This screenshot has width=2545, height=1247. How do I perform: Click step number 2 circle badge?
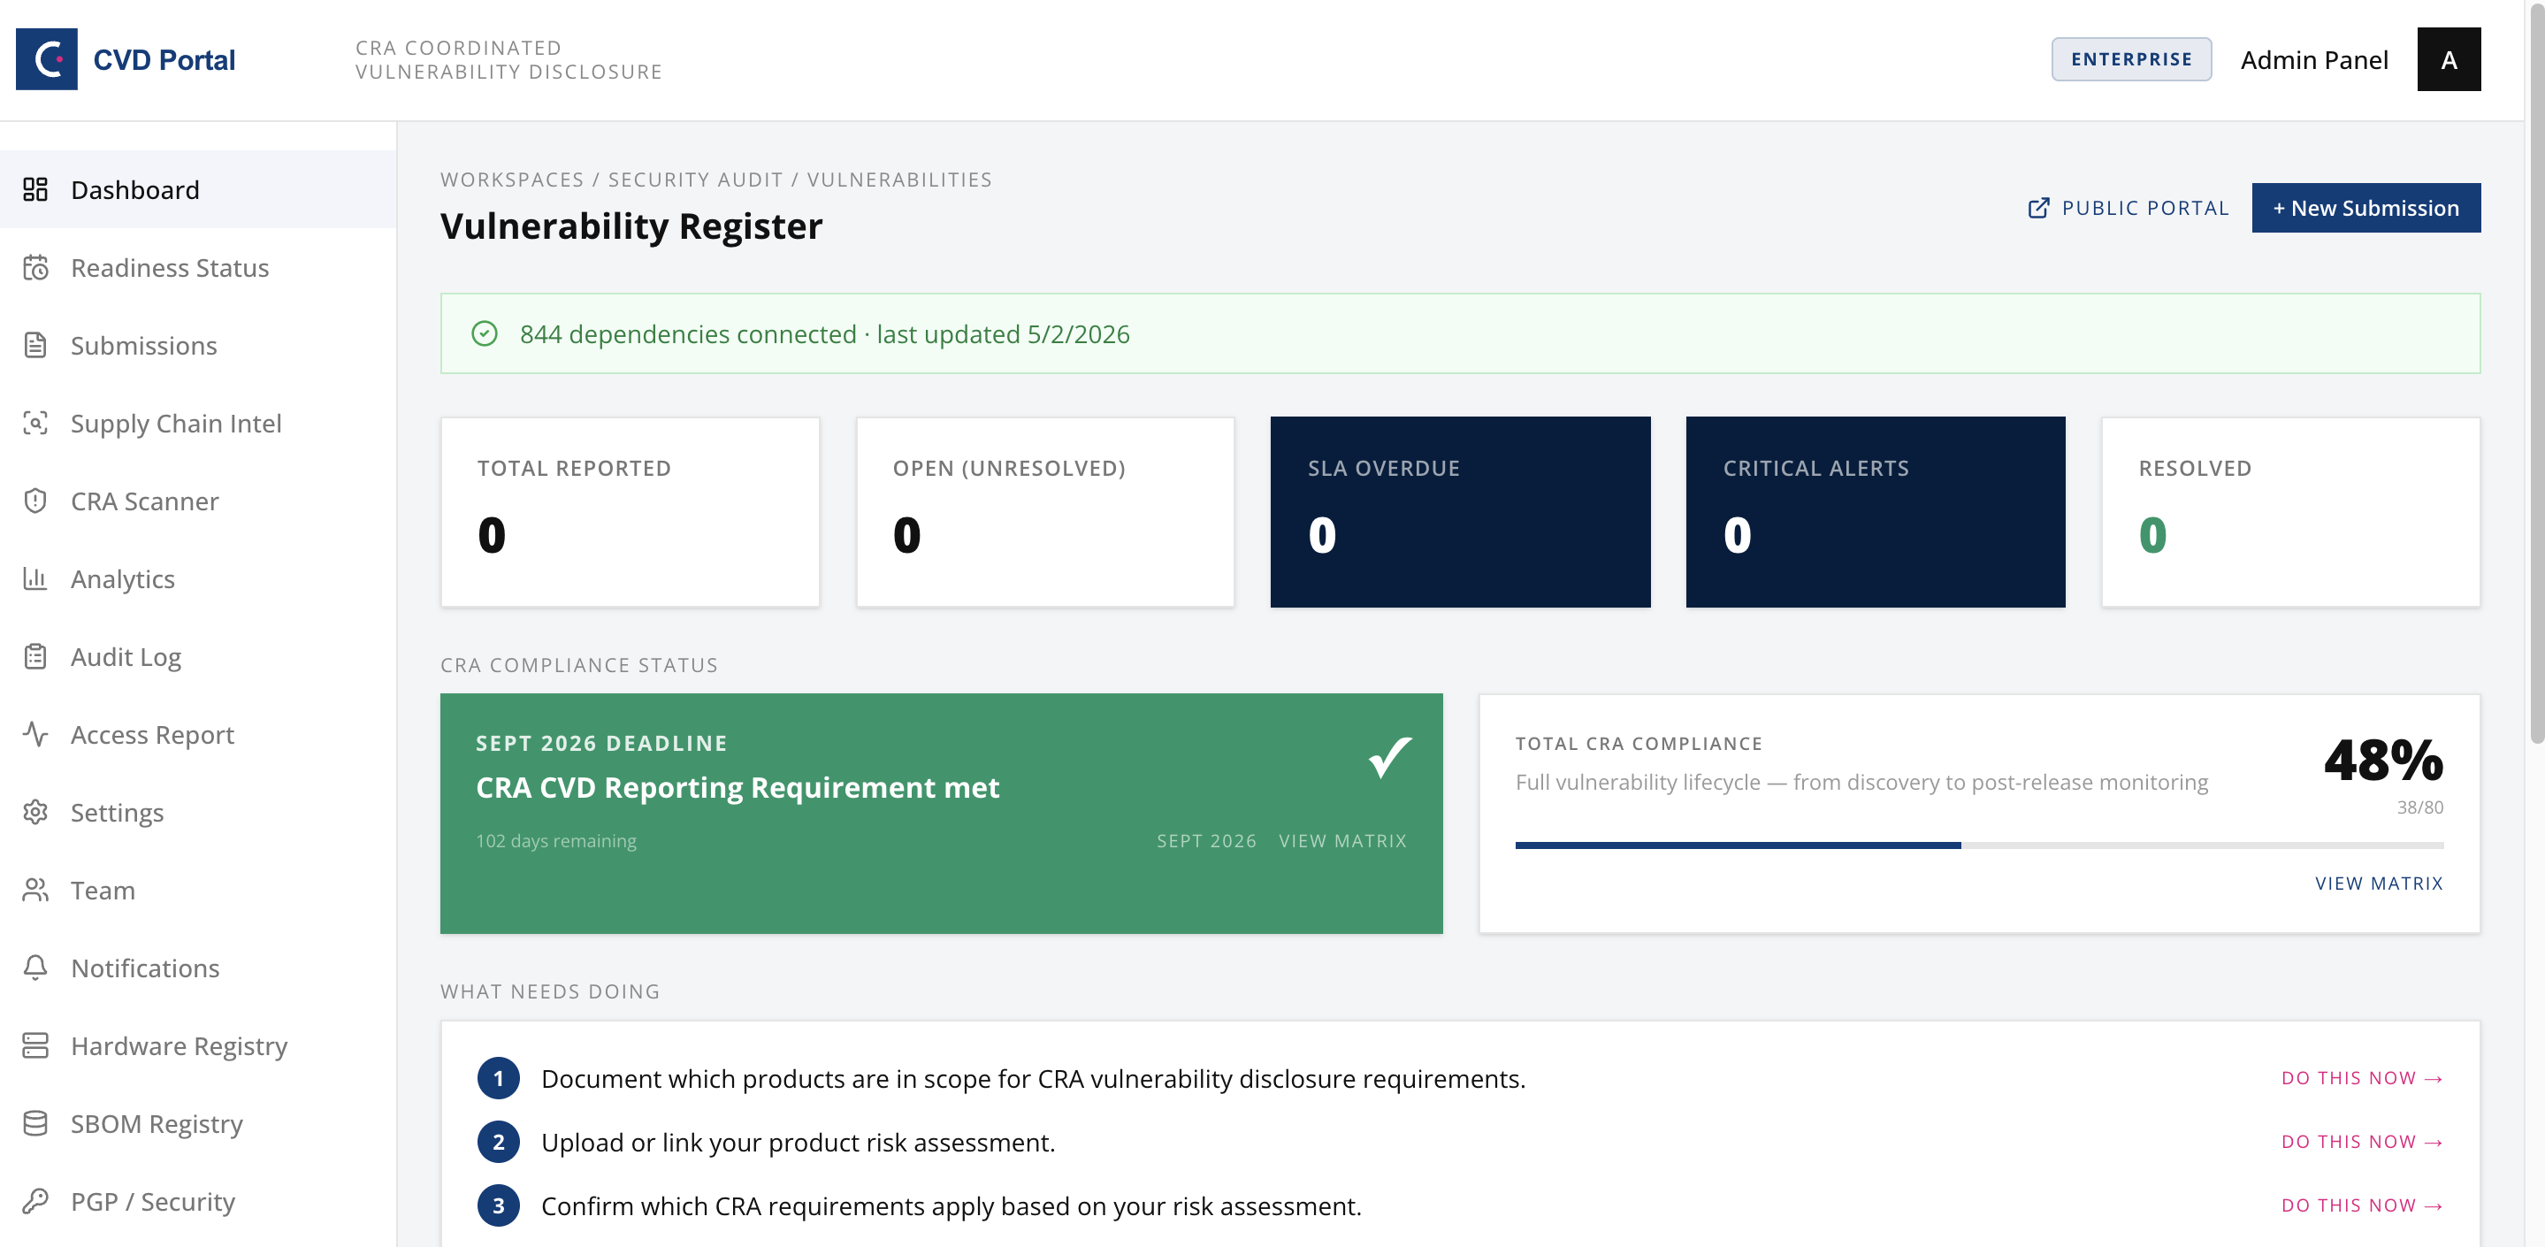tap(499, 1141)
